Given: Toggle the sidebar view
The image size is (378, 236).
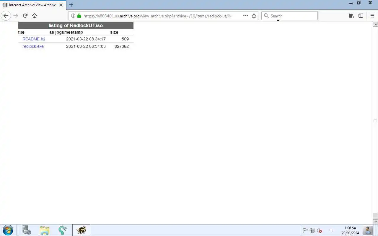Looking at the screenshot, I should [x=361, y=16].
